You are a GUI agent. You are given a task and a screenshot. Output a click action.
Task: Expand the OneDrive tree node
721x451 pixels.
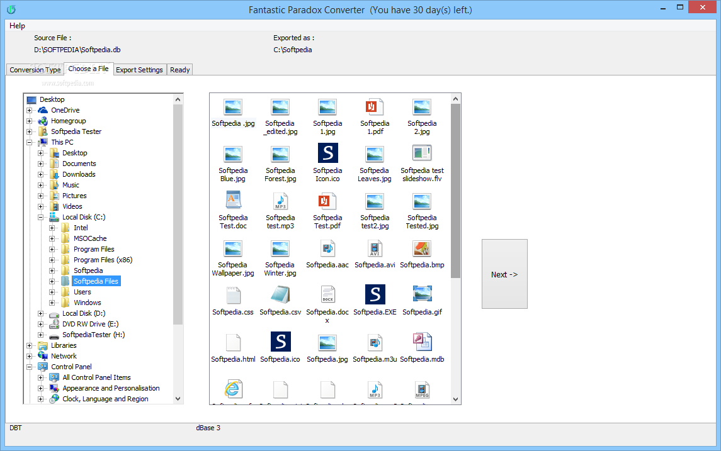30,110
